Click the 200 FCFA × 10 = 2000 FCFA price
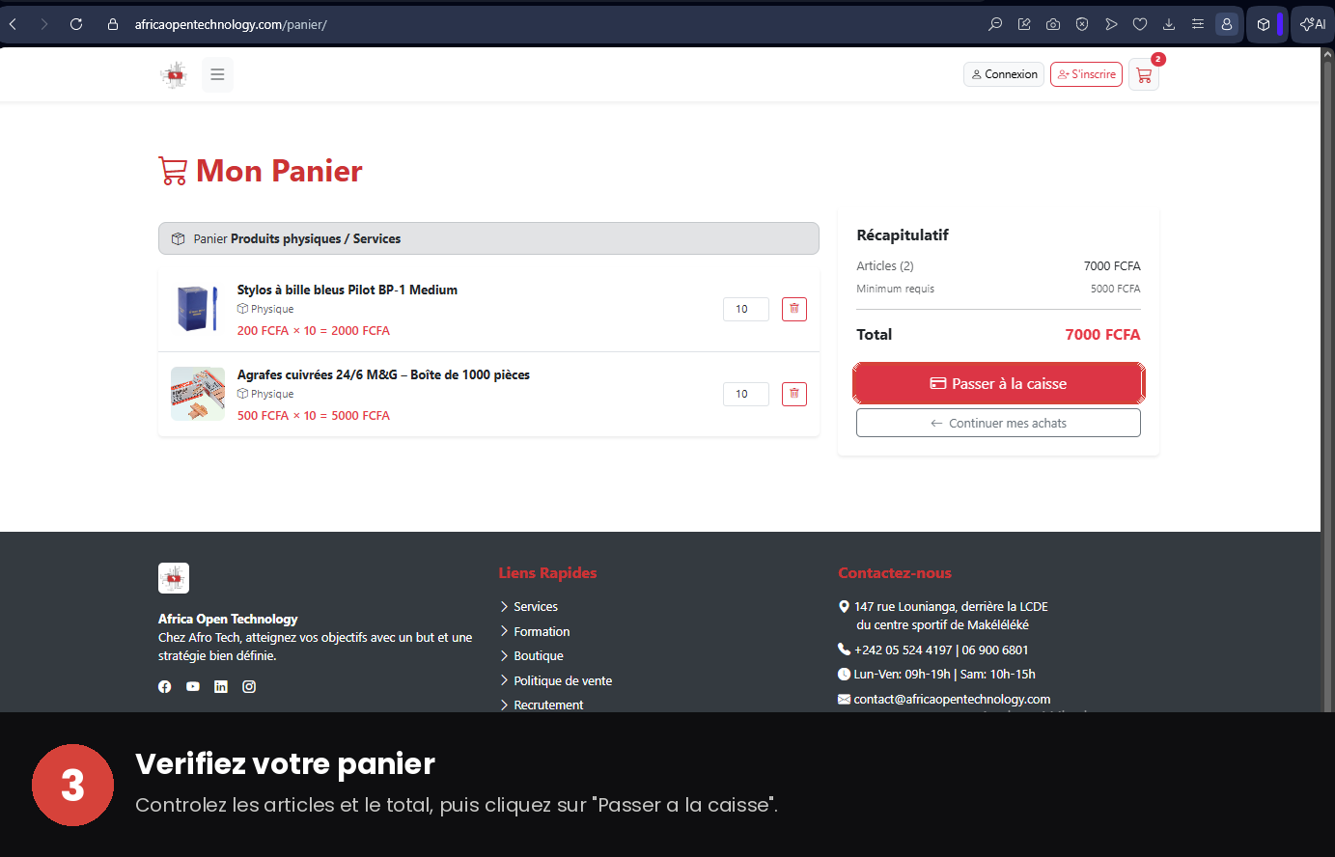 point(314,330)
